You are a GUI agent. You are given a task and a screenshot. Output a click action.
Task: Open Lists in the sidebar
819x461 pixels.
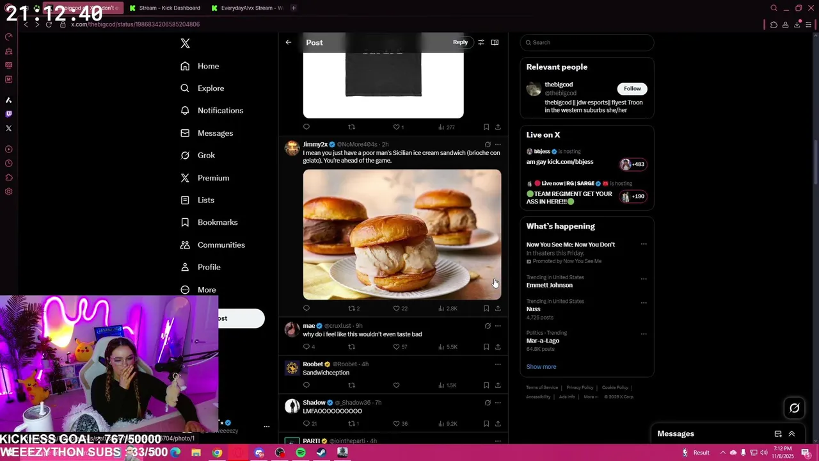(197, 200)
